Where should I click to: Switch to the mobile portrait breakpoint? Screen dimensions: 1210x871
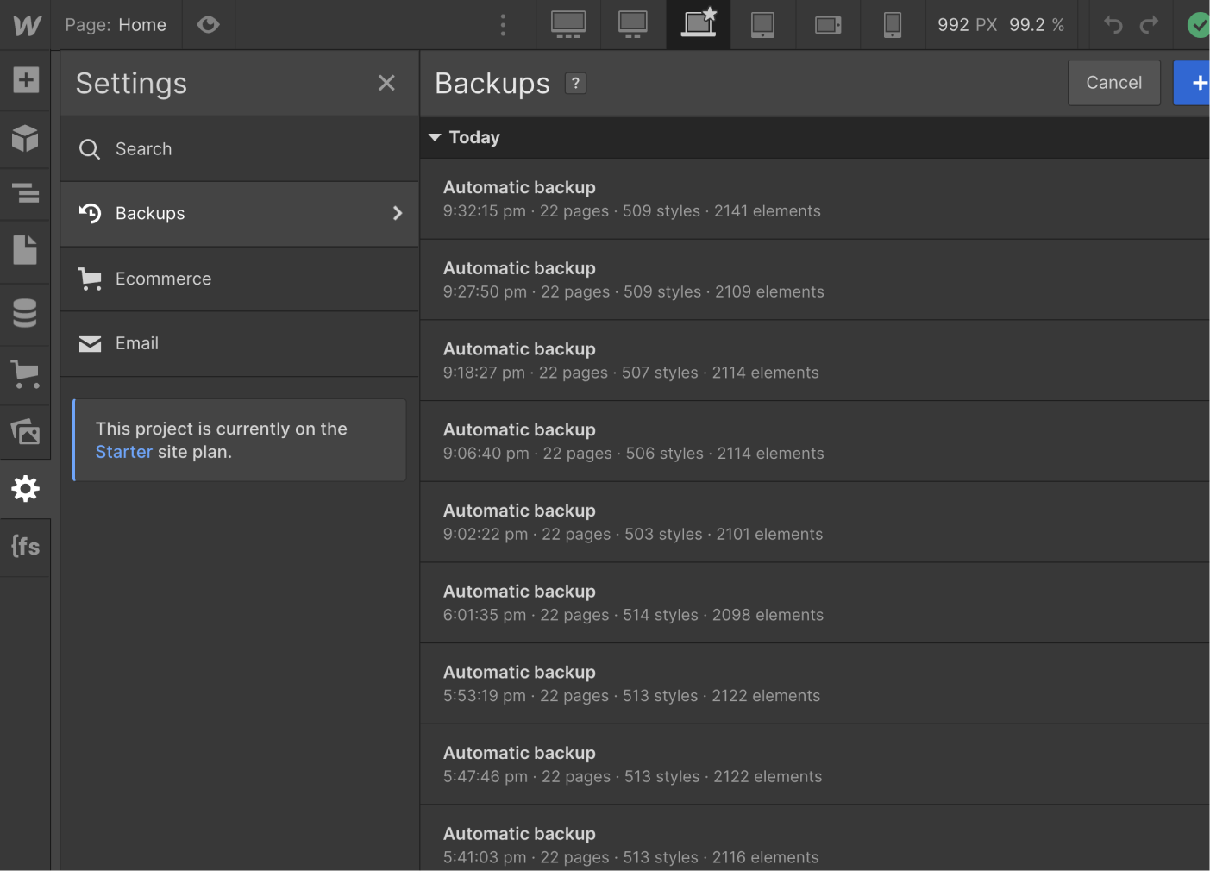click(x=893, y=25)
